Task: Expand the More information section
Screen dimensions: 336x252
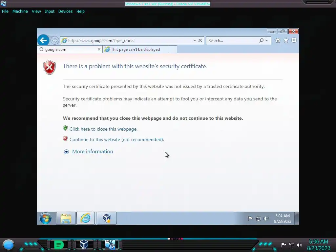Action: point(88,152)
